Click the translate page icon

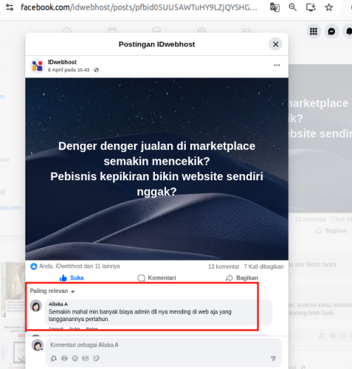tap(275, 7)
